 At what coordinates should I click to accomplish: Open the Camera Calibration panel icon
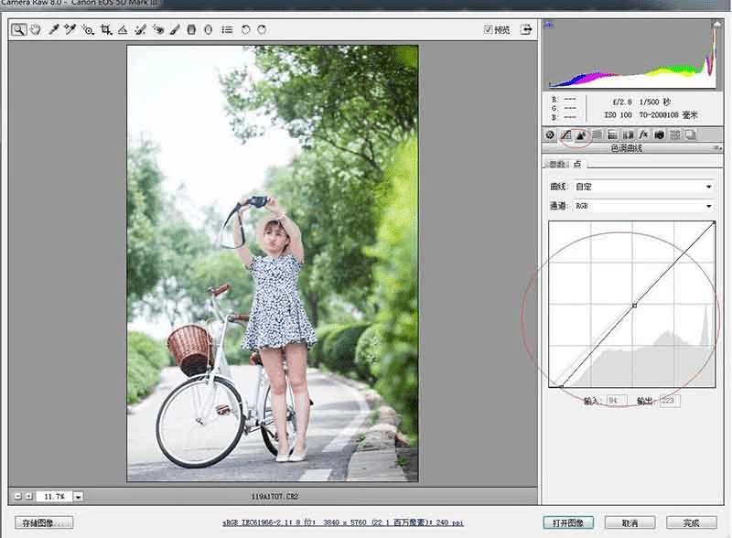[x=659, y=134]
